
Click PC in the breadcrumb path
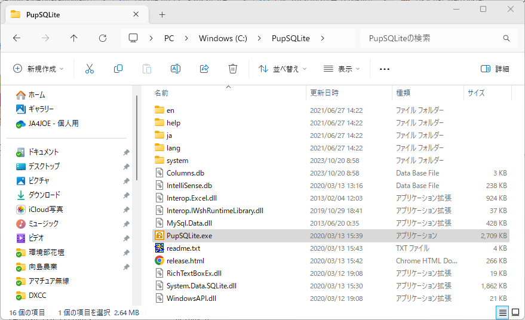coord(169,38)
